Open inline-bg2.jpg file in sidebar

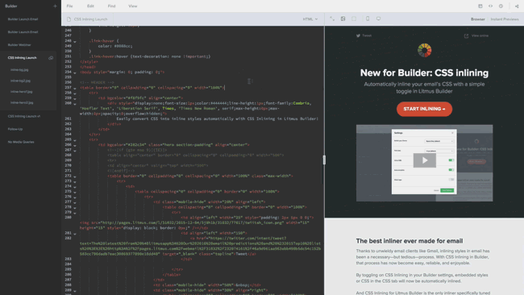[x=20, y=81]
